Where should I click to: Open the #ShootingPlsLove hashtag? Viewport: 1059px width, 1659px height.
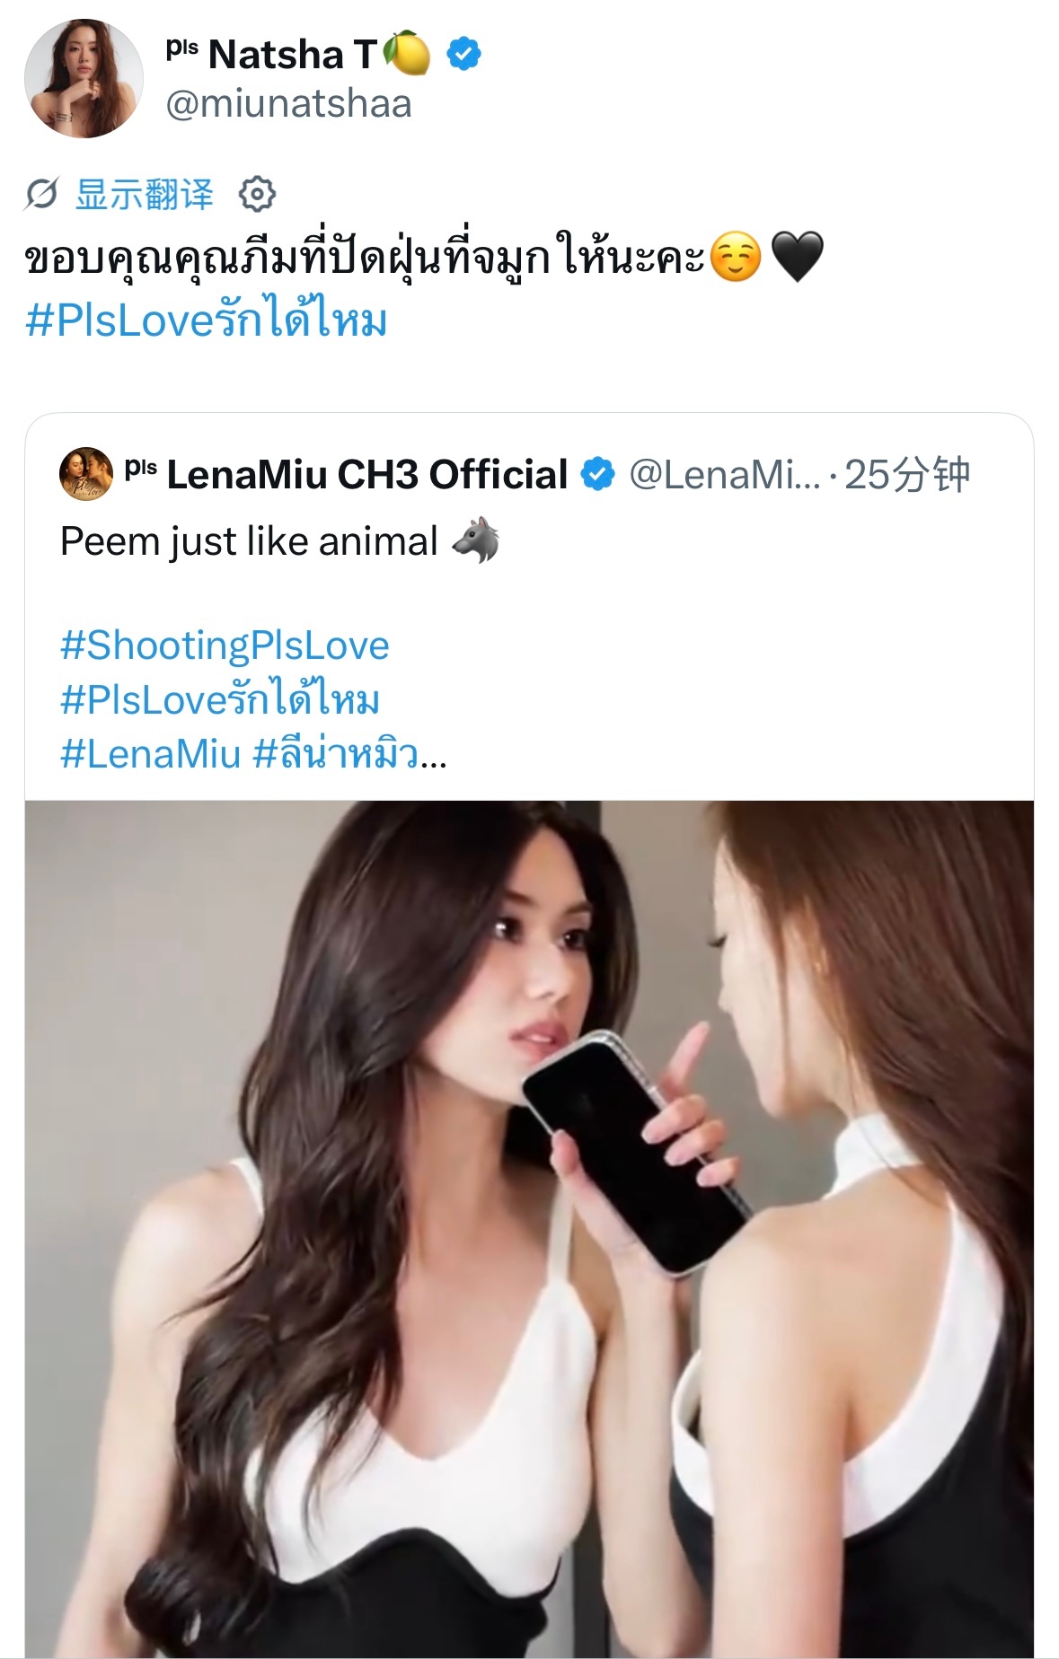225,645
